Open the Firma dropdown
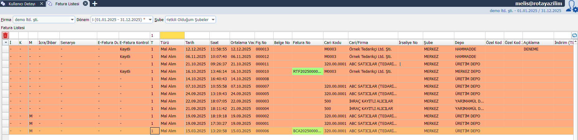This screenshot has width=578, height=140. 72,20
